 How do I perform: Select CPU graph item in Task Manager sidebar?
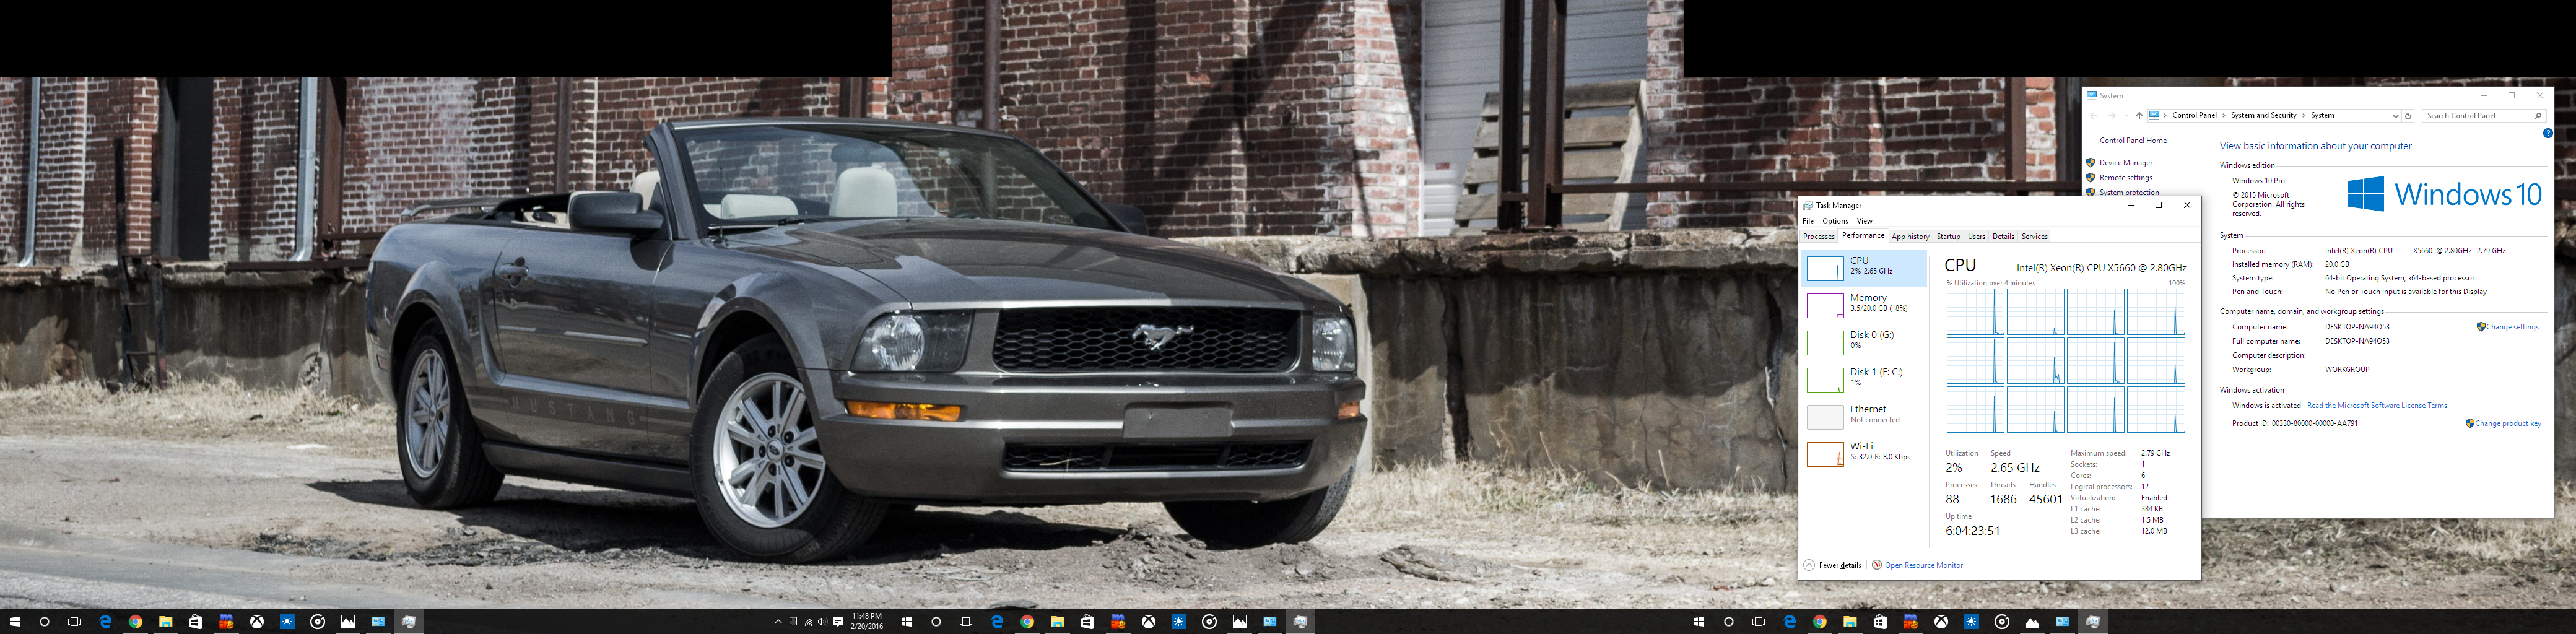(1864, 268)
